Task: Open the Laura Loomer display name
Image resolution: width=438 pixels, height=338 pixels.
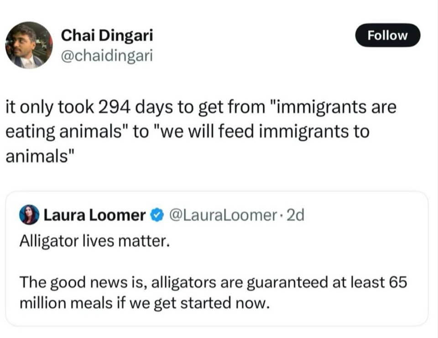Action: pos(94,215)
